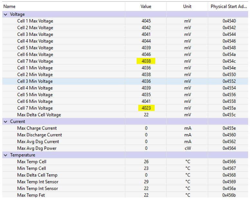Select the Cell 6 Max Voltage row
This screenshot has height=200, width=250.
click(125, 54)
